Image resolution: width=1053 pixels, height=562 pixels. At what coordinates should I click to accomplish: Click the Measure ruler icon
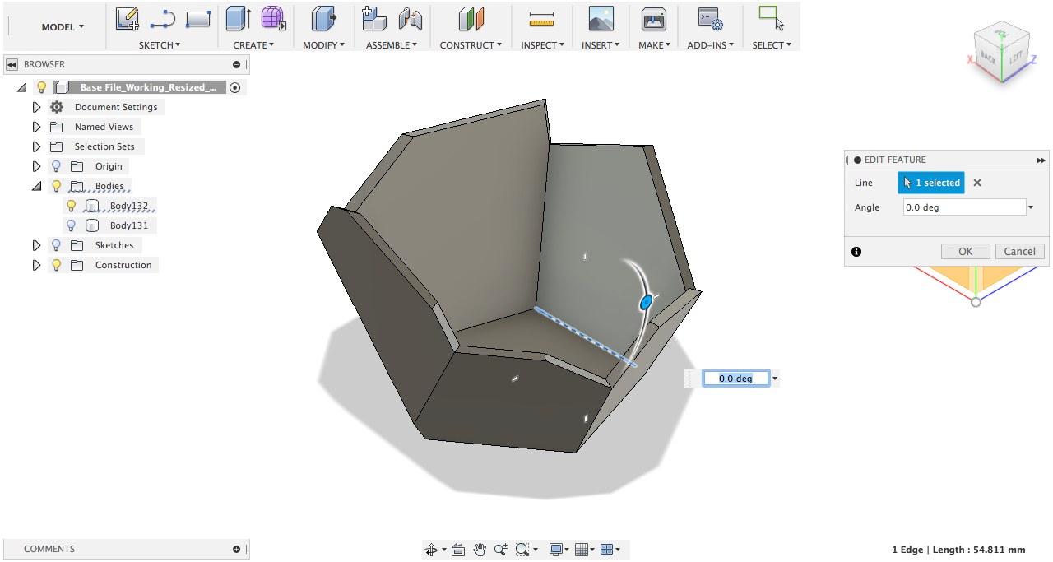coord(542,18)
